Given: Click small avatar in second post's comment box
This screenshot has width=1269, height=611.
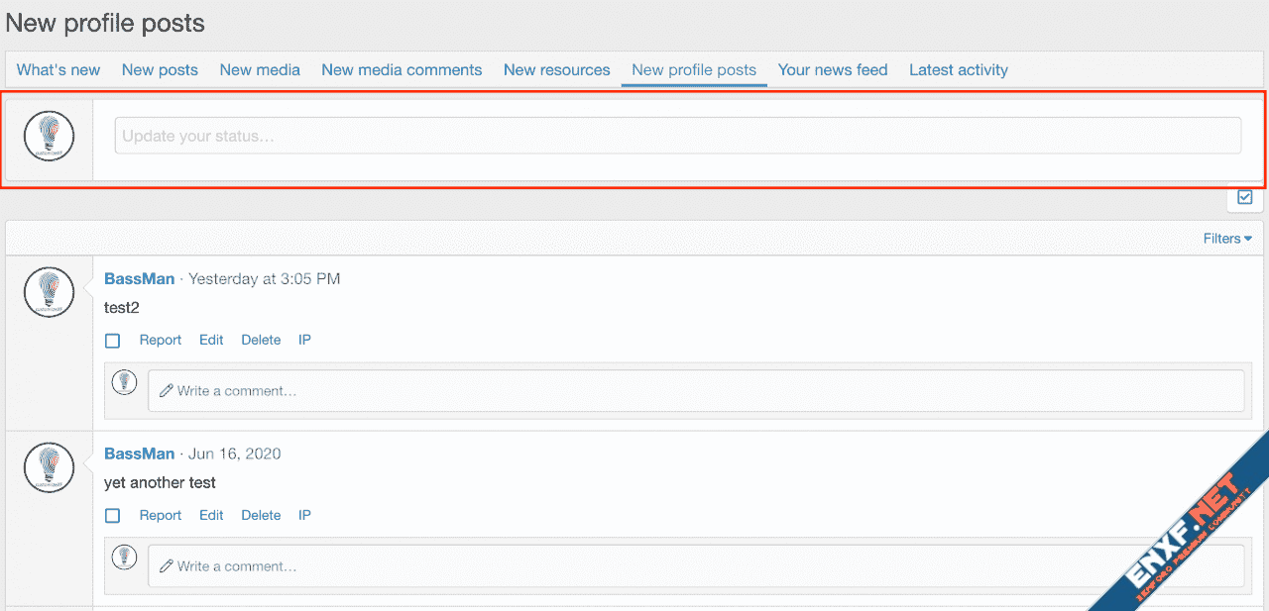Looking at the screenshot, I should tap(124, 558).
